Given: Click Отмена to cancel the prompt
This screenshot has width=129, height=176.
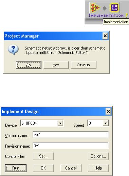Looking at the screenshot, I should 84,65.
